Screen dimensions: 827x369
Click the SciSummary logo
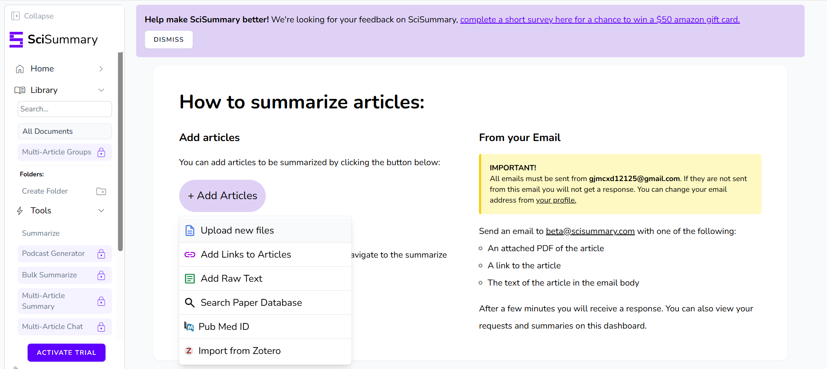tap(54, 40)
